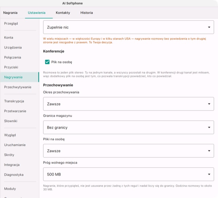This screenshot has height=198, width=218.
Task: Open the Granica magazynu dropdown
Action: [x=128, y=127]
